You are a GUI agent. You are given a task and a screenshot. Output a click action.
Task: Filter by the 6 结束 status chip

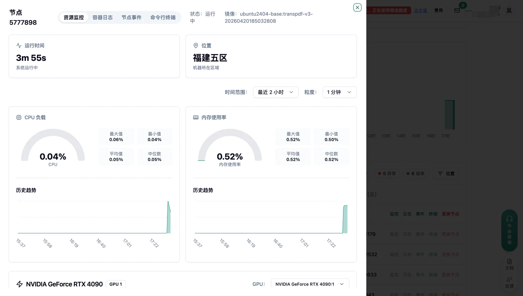(415, 174)
